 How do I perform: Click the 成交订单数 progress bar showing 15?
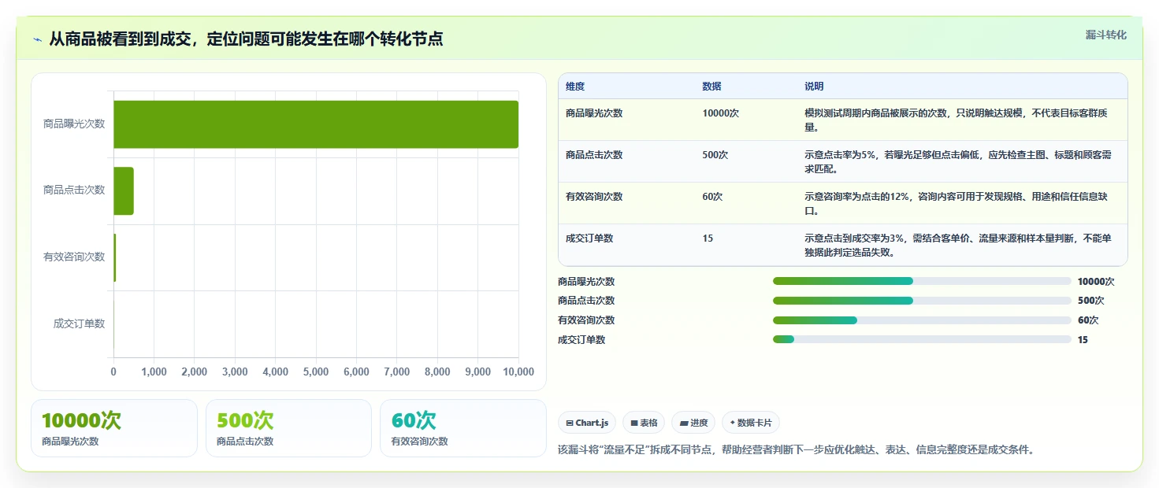(x=922, y=339)
